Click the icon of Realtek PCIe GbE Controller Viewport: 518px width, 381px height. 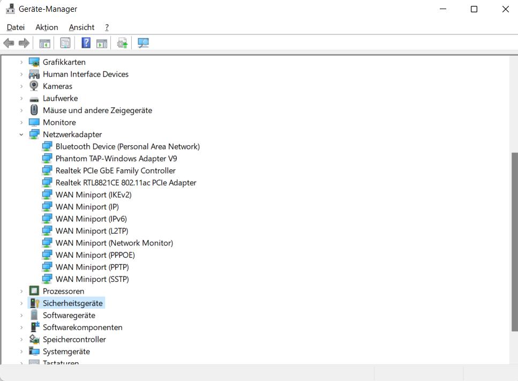[x=47, y=170]
